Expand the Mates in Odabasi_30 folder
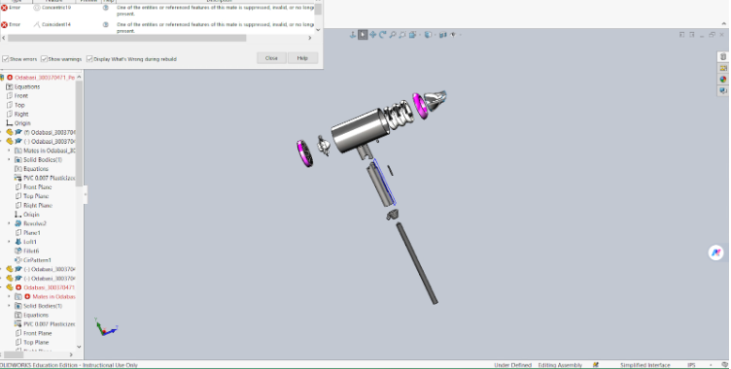This screenshot has width=731, height=369. pyautogui.click(x=9, y=151)
